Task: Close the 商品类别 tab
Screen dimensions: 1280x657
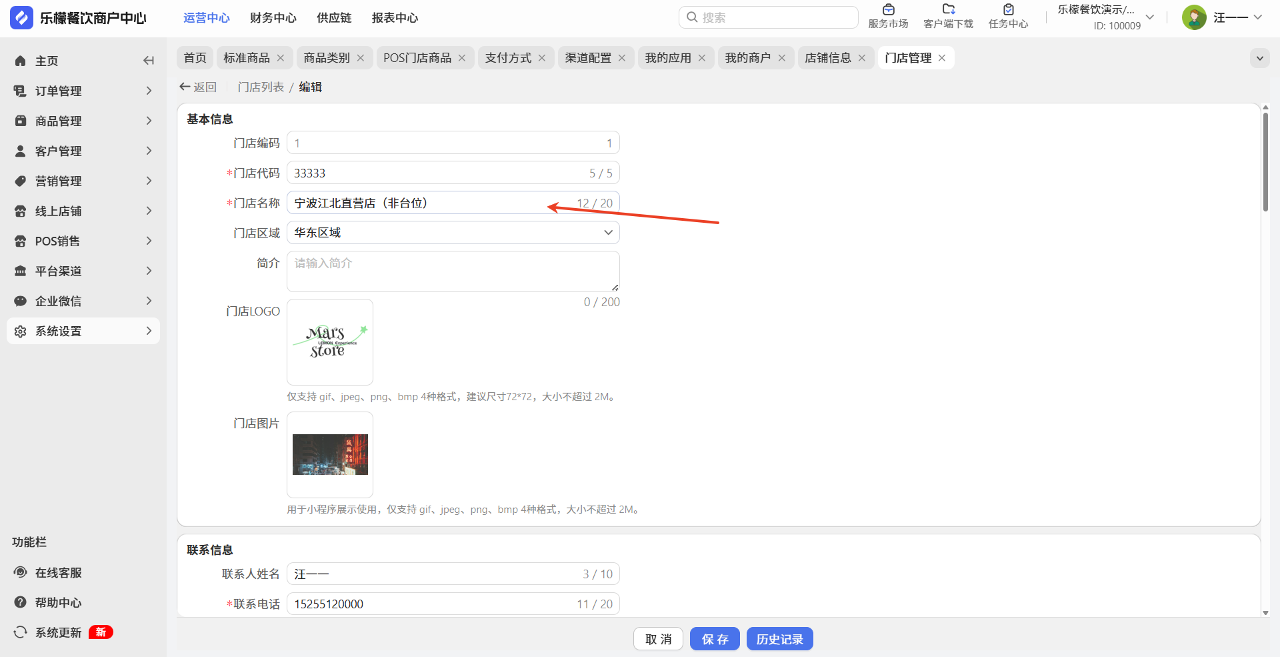Action: (361, 58)
